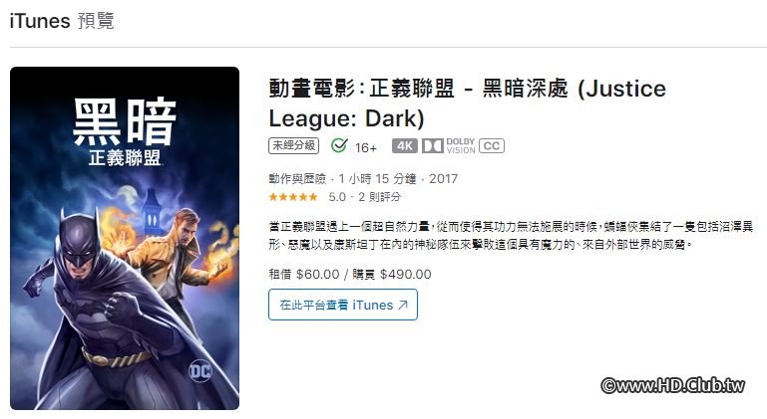Open 在此平台查看 iTunes button
Viewport: 767px width, 419px height.
[343, 305]
